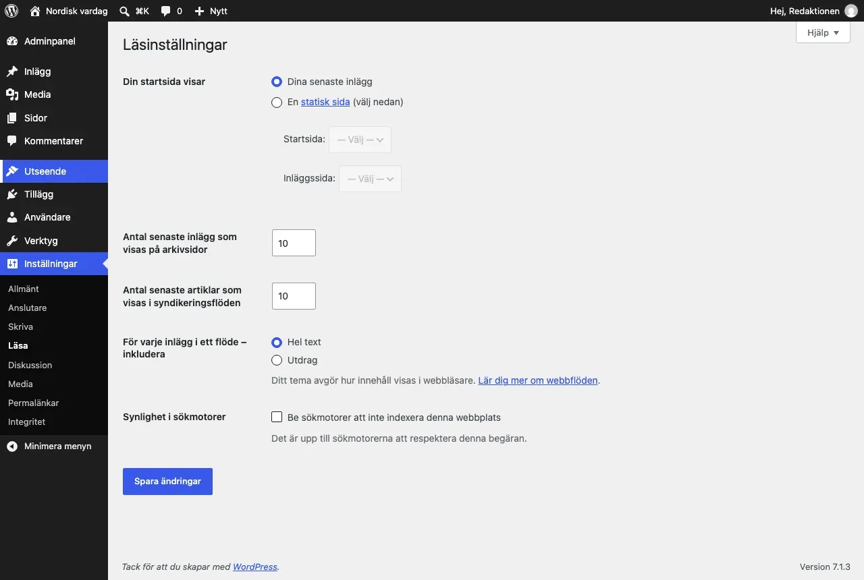Go to Skriva settings submenu

pos(20,326)
